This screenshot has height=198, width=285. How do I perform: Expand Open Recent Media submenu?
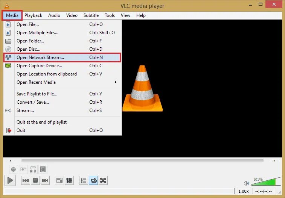click(62, 82)
